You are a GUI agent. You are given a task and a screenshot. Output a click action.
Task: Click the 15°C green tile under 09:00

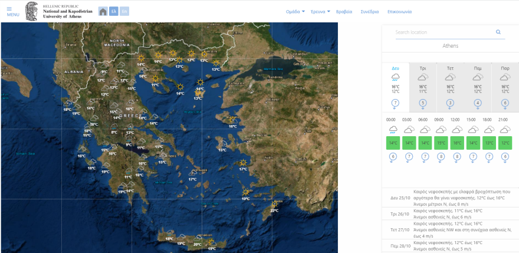click(441, 143)
